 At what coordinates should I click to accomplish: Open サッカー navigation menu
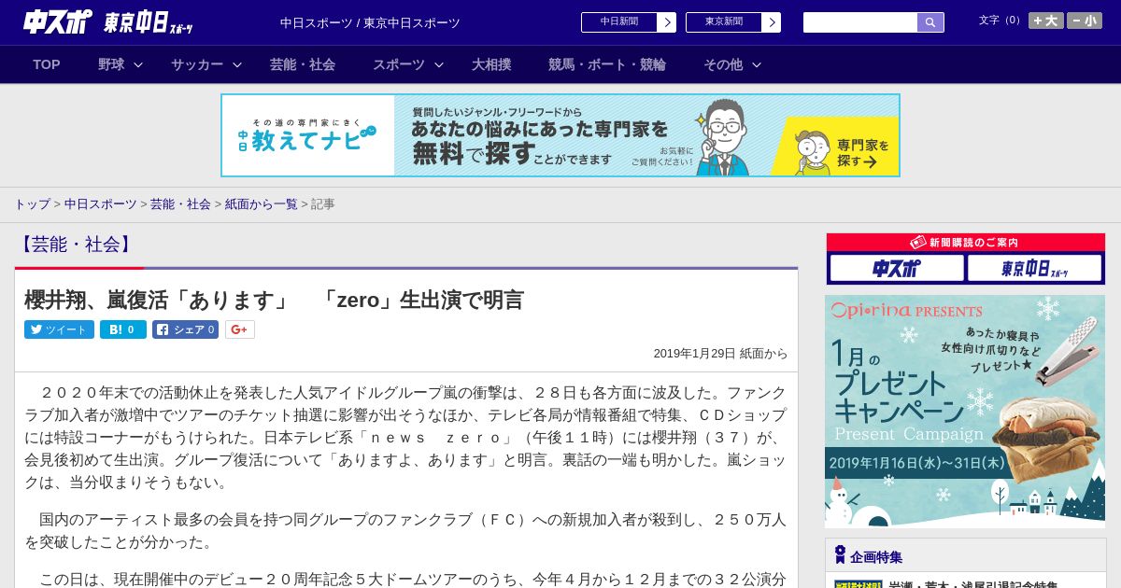(x=197, y=64)
